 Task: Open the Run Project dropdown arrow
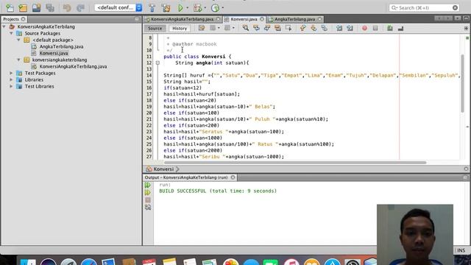point(187,8)
